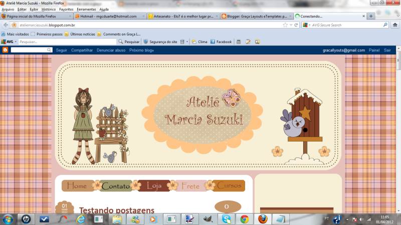Open Facebook button in AVG toolbar
This screenshot has height=225, width=401.
click(221, 41)
